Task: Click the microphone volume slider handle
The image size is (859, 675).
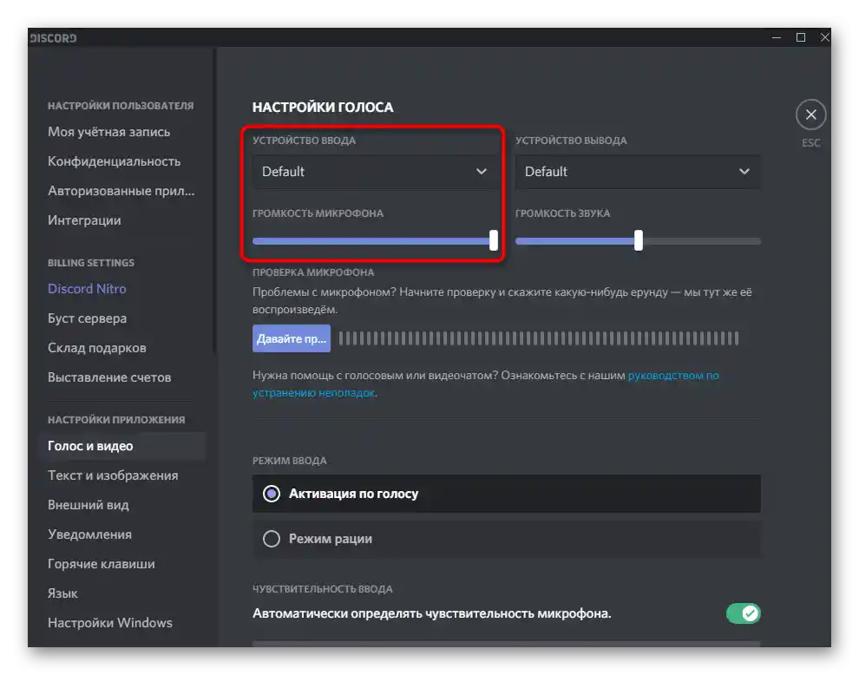Action: [x=494, y=240]
